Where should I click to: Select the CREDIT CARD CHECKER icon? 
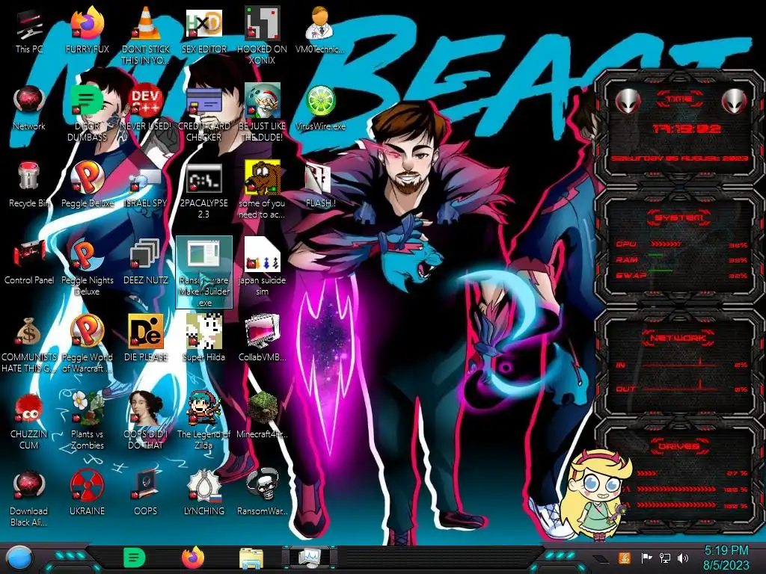click(203, 102)
